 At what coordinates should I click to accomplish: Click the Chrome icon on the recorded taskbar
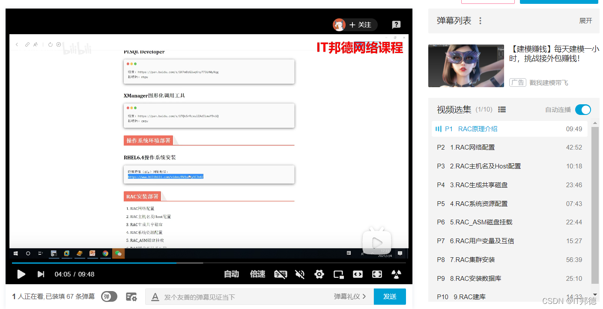tap(105, 253)
